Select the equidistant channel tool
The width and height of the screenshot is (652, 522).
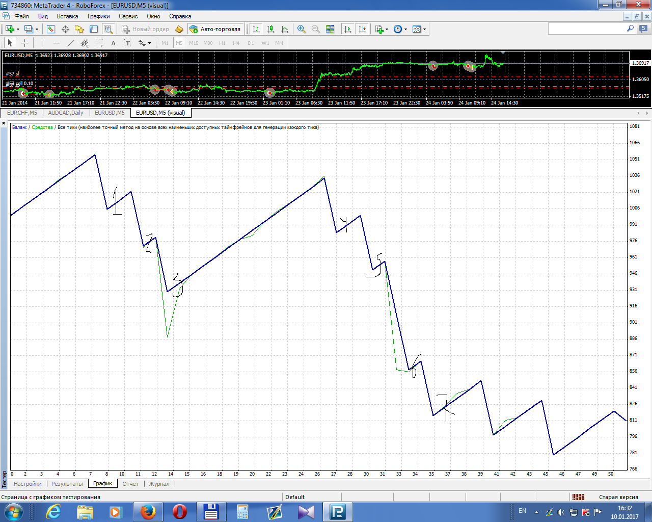[x=85, y=43]
